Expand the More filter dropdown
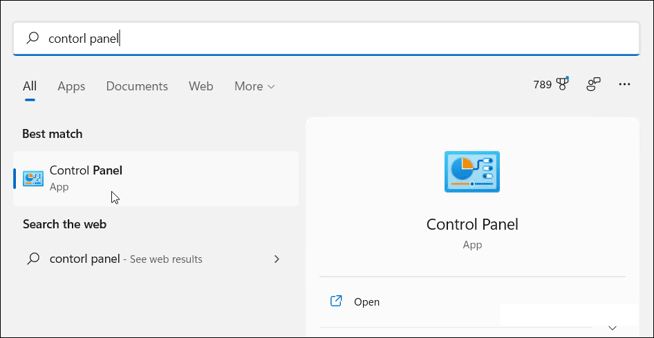The image size is (654, 338). pyautogui.click(x=254, y=86)
